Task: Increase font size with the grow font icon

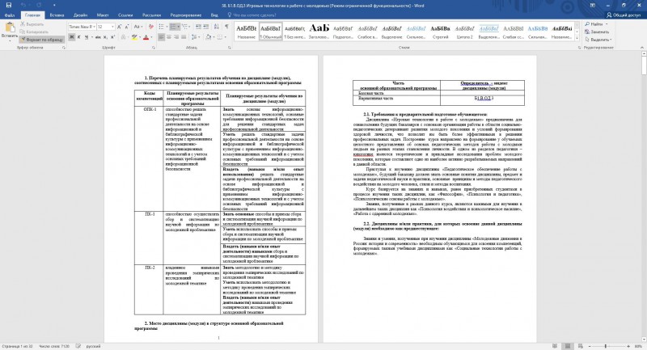Action: click(120, 27)
